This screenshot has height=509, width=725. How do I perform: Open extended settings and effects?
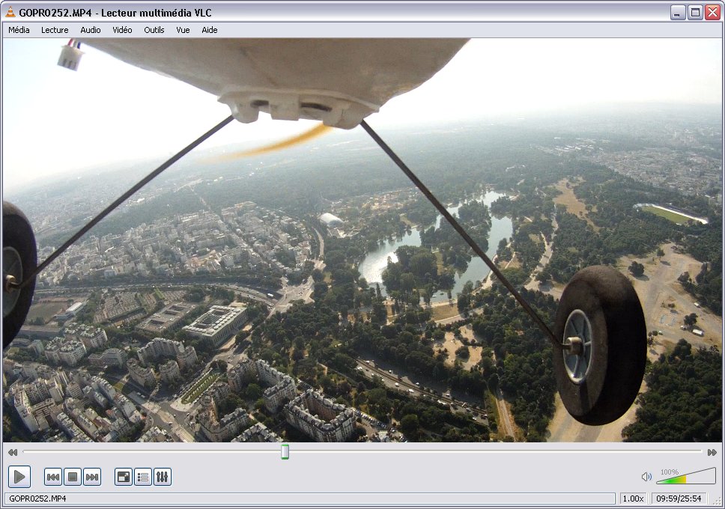click(x=163, y=477)
